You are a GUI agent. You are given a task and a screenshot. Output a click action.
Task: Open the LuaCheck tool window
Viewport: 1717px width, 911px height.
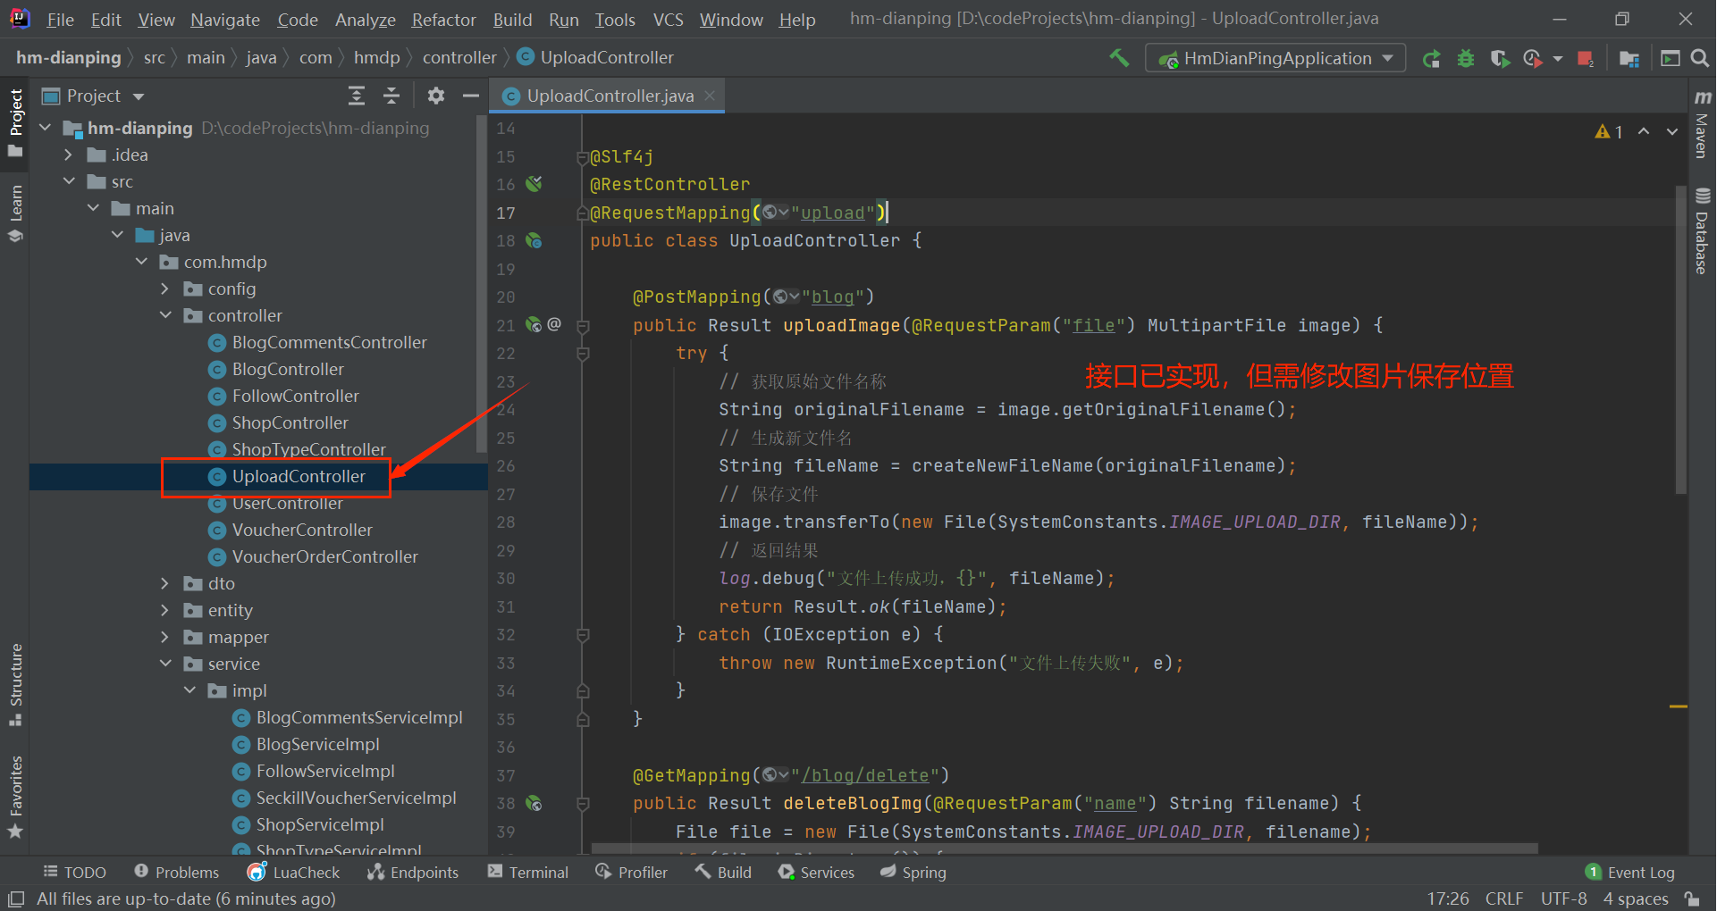(x=294, y=872)
